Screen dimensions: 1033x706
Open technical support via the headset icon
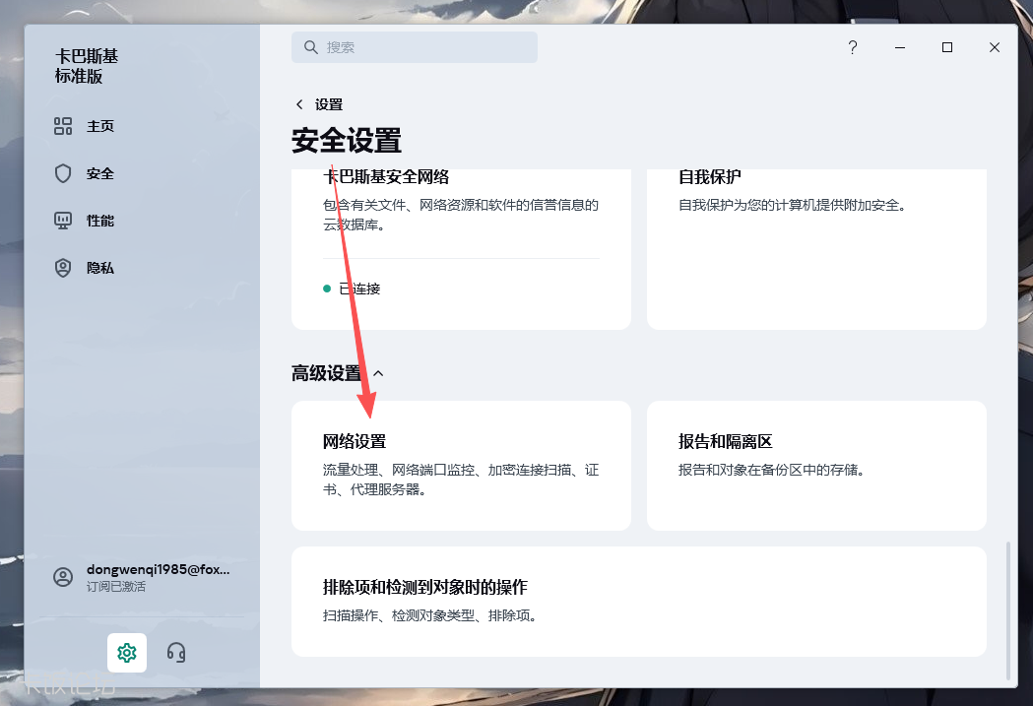click(175, 652)
